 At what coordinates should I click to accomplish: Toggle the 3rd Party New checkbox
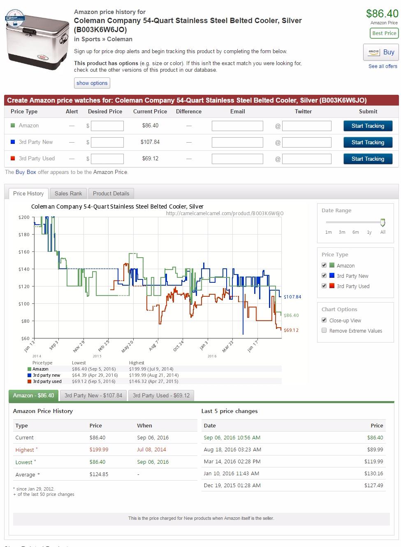324,275
